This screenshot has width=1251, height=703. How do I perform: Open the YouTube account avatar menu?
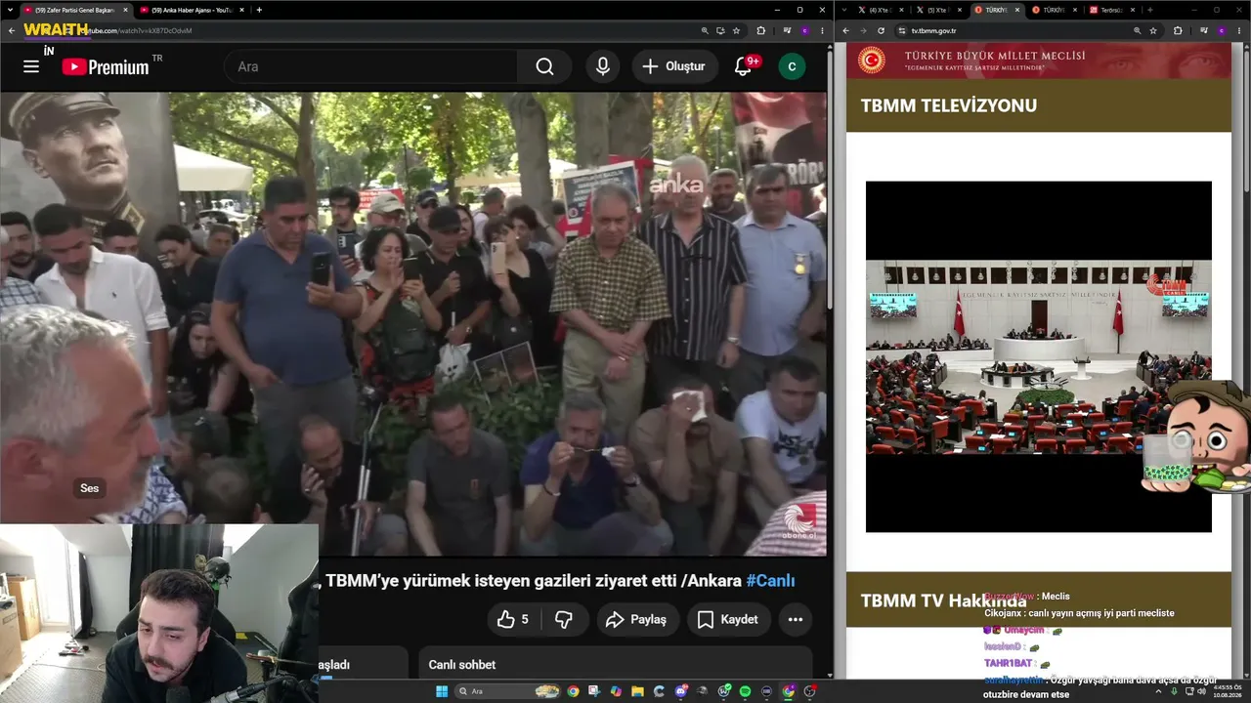[792, 66]
